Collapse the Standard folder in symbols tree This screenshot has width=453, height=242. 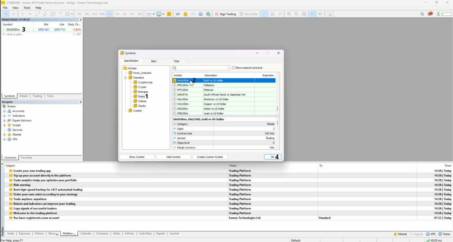(126, 78)
